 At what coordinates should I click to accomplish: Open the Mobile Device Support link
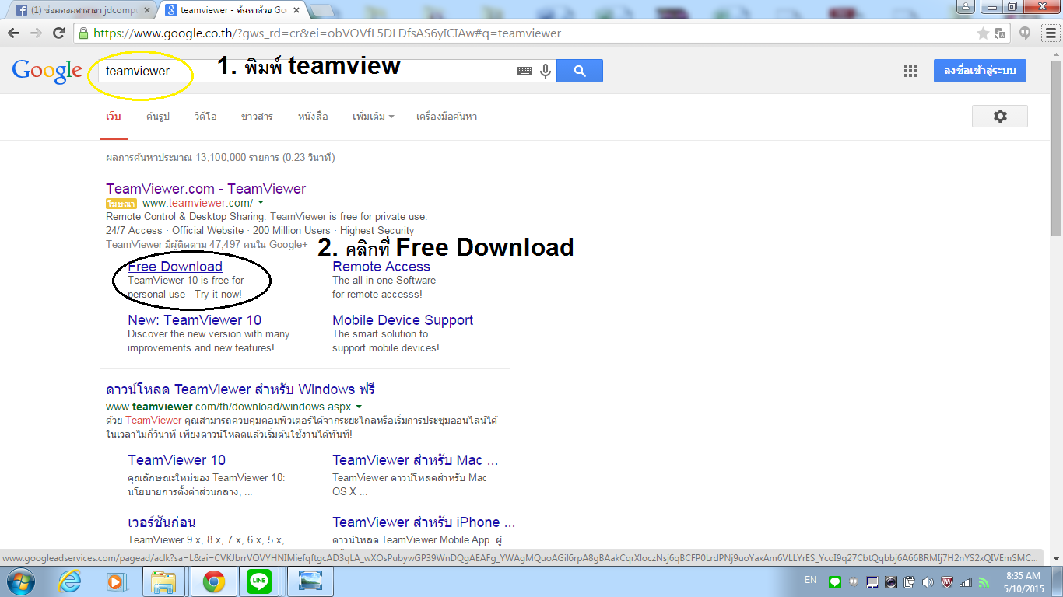[403, 320]
